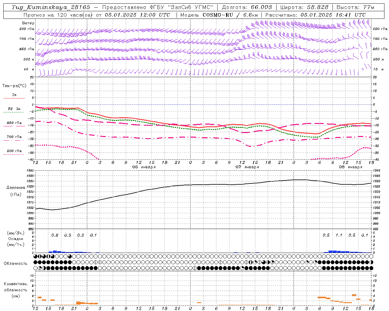Viewport: 389px width, 311px height.
Task: Click the 06 января date label
Action: [x=144, y=167]
